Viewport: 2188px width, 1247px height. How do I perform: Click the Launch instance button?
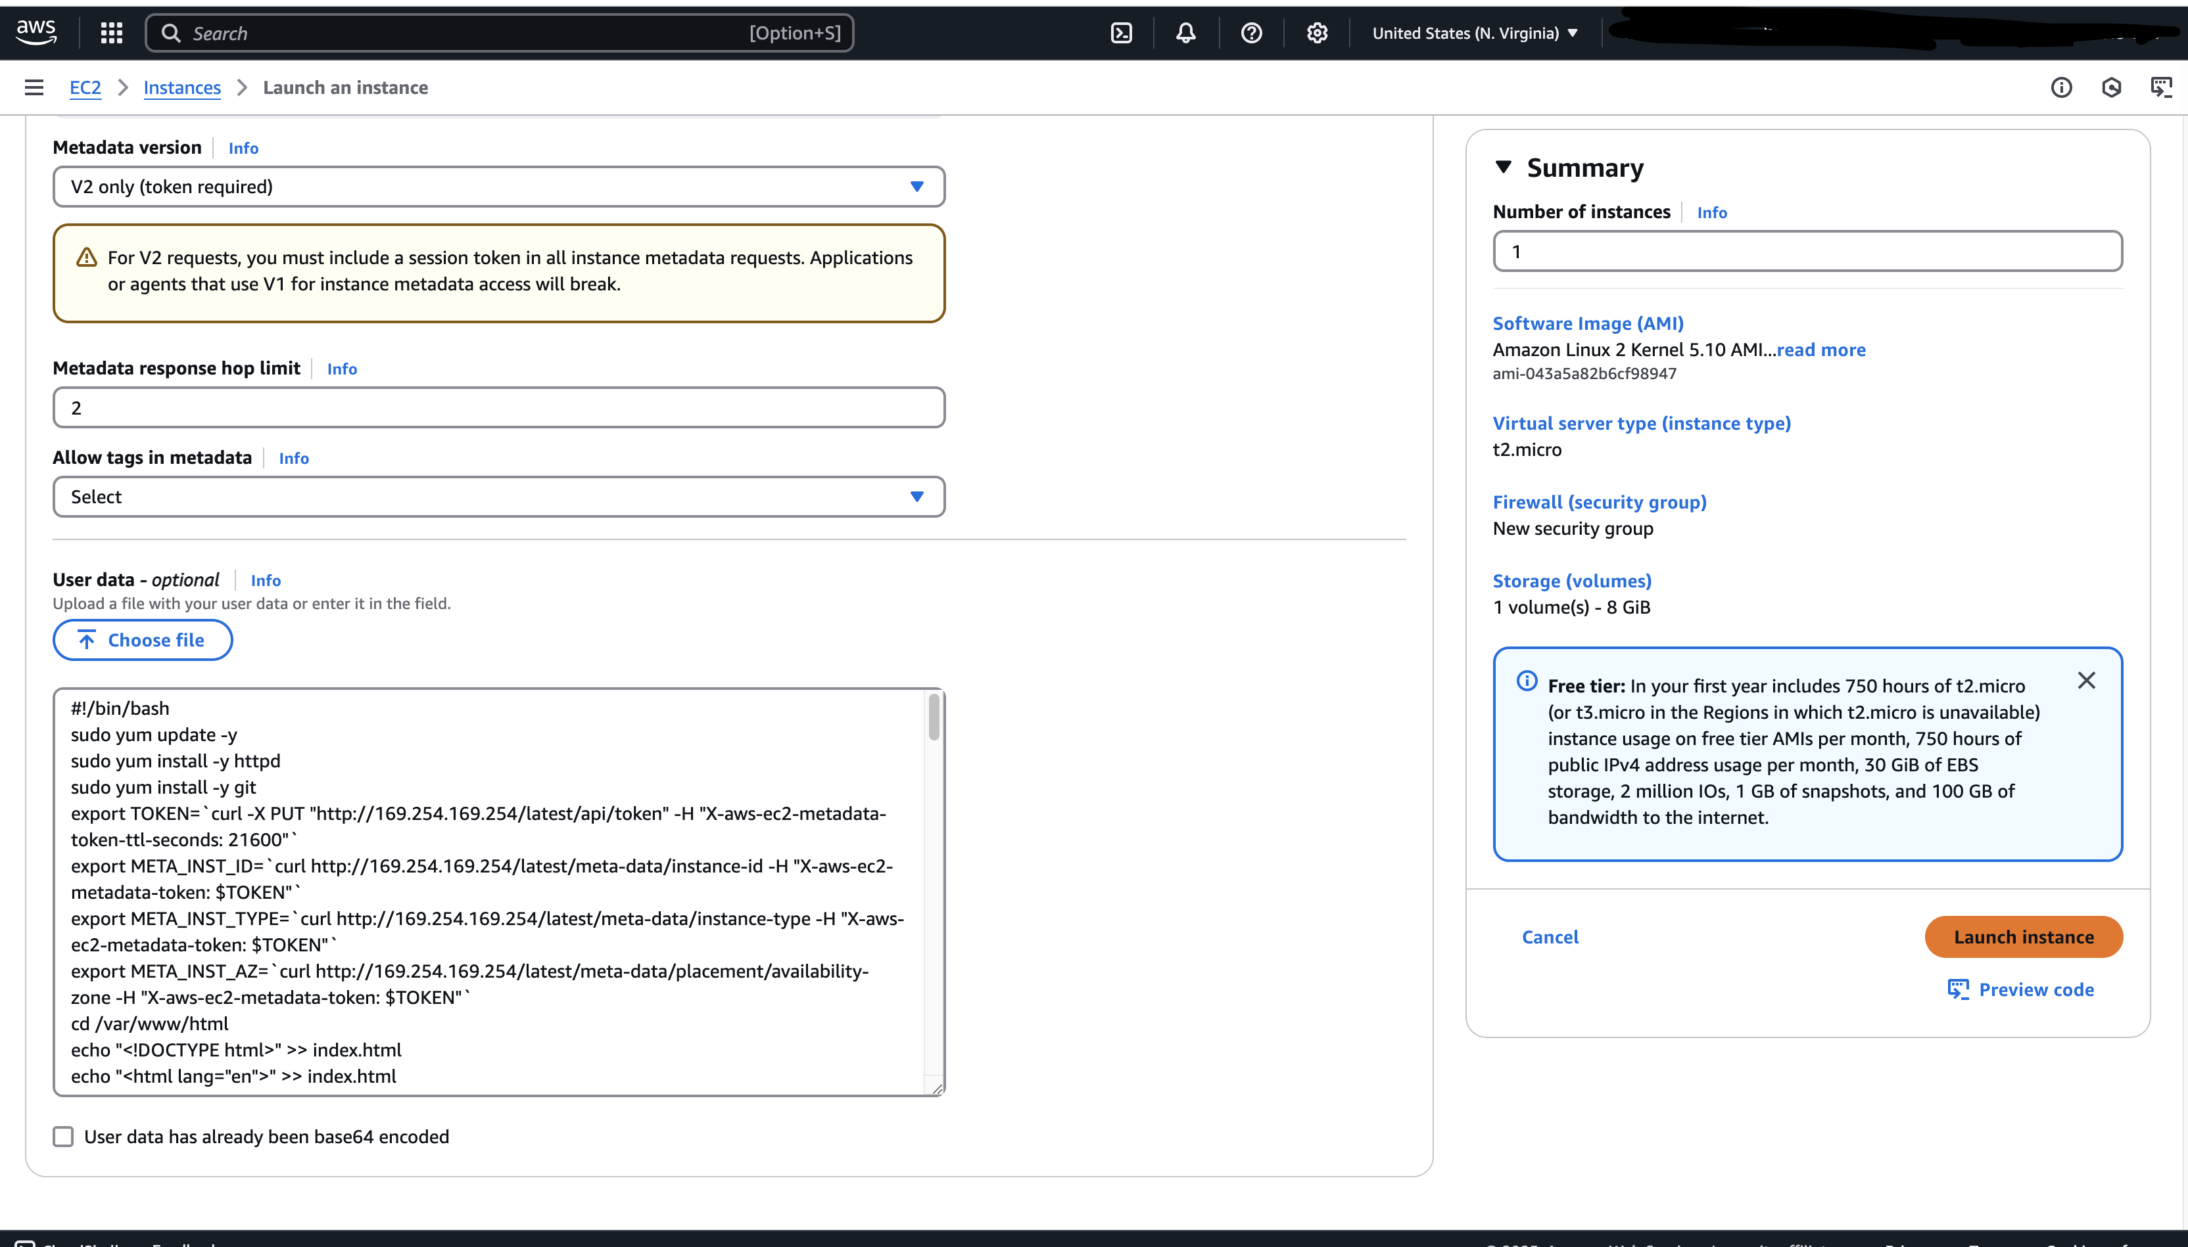point(2024,937)
